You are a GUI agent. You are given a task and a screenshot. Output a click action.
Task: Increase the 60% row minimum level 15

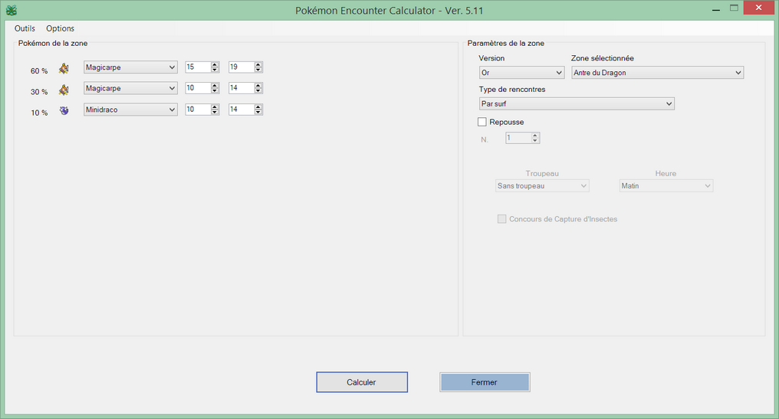215,64
